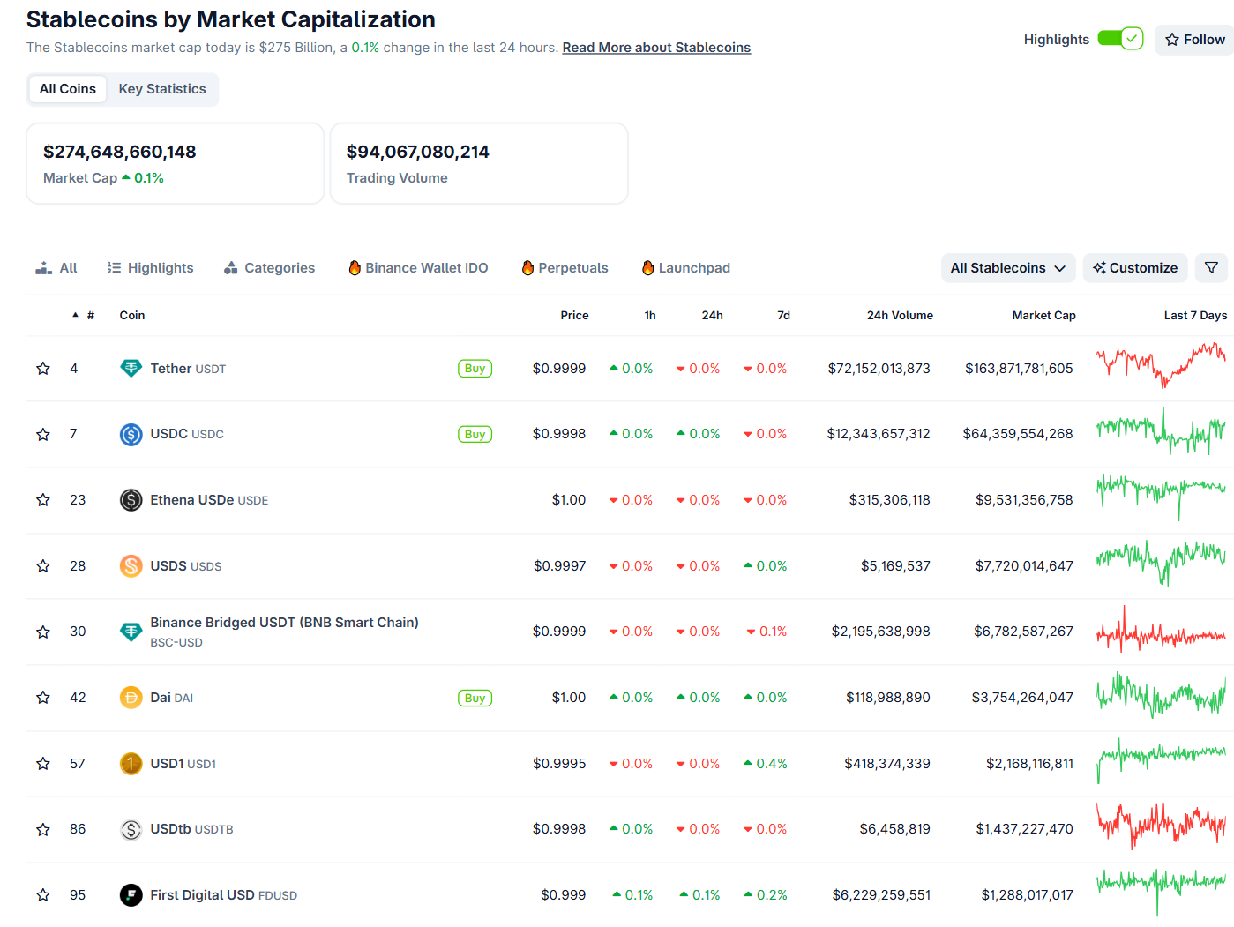Click the Ethena USDe coin logo
The height and width of the screenshot is (927, 1234).
point(131,500)
